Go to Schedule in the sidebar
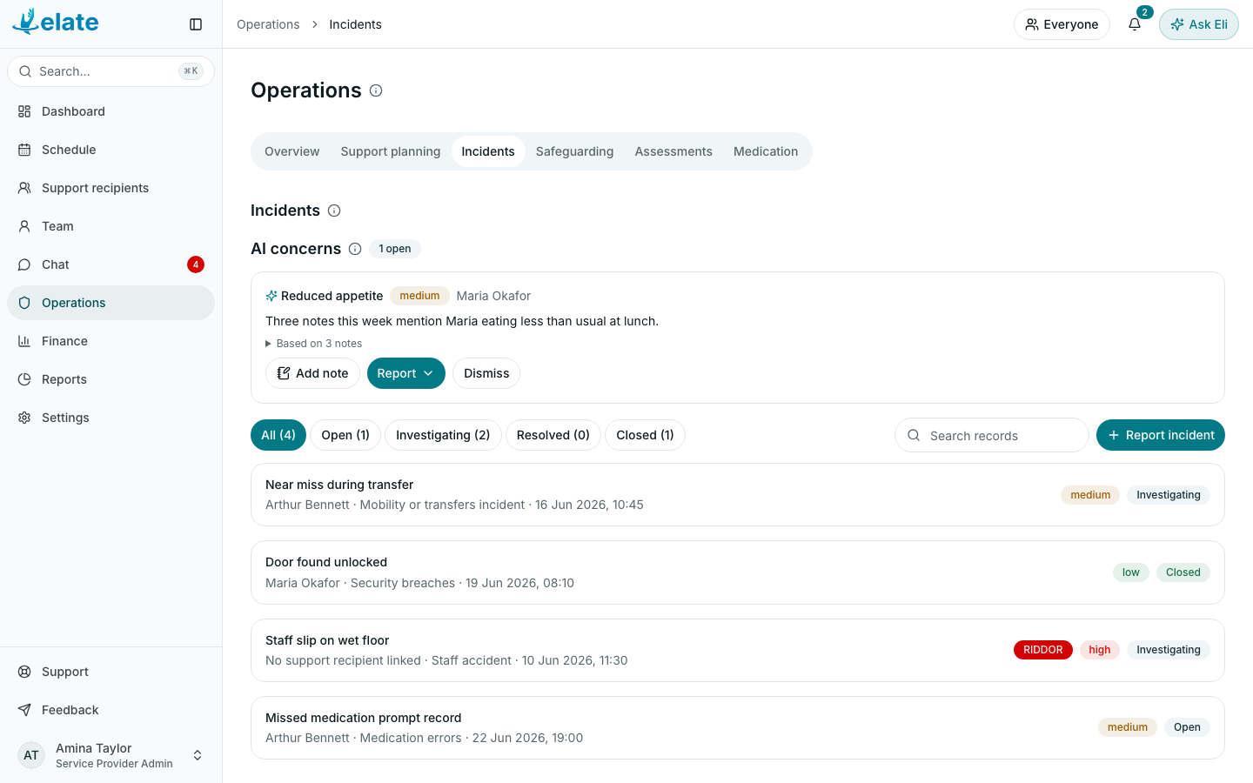Screen dimensions: 1253x783 (x=111, y=150)
